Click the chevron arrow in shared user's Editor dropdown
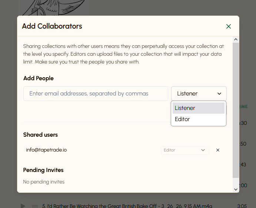256x208 pixels. tap(203, 150)
